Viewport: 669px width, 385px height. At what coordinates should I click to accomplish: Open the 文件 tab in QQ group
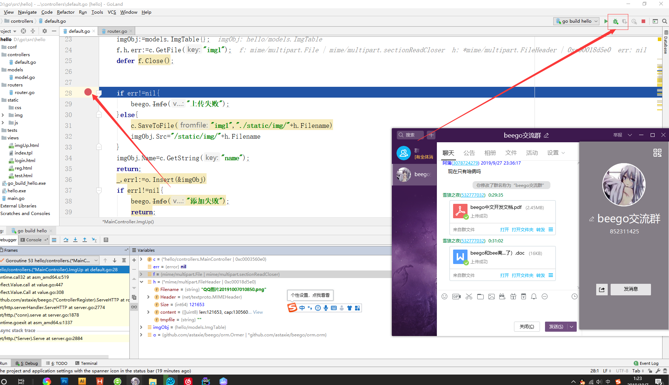511,153
